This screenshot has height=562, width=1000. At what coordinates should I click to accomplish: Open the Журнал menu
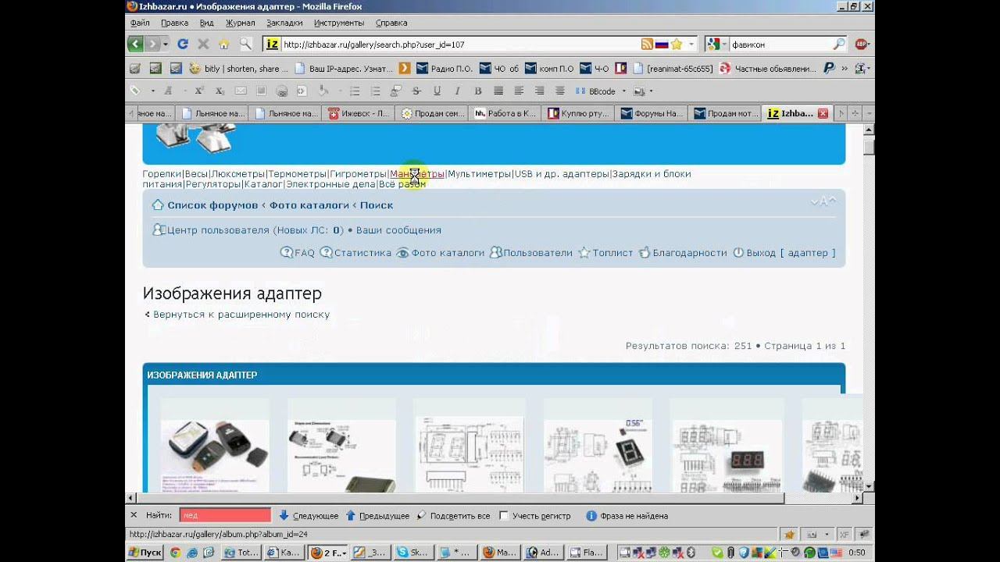pos(240,23)
